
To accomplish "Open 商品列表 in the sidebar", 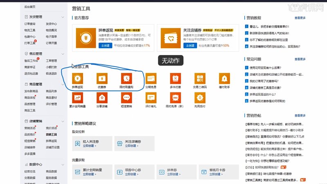I will [52, 91].
